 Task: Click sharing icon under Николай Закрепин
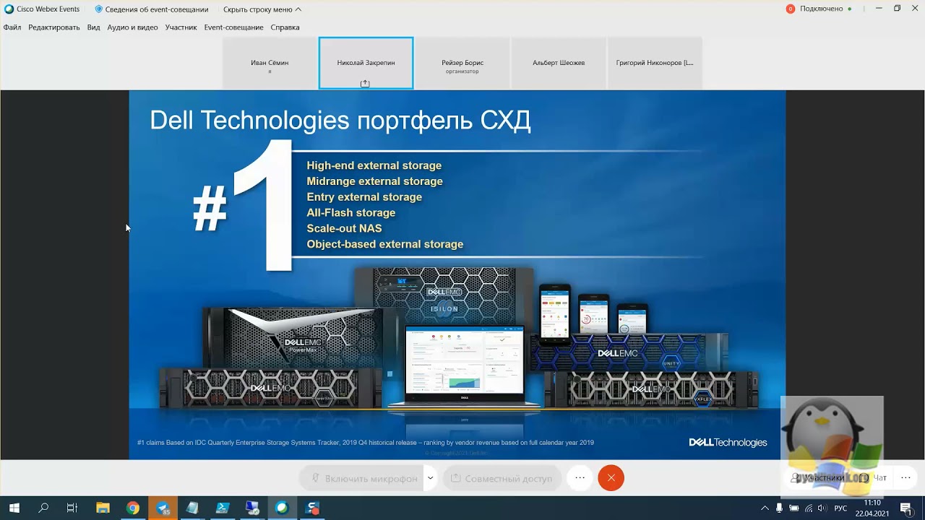365,84
